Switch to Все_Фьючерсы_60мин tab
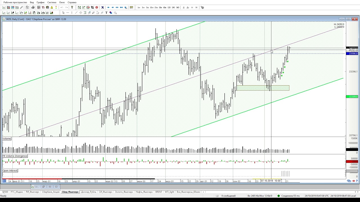The width and height of the screenshot is (360, 202). click(x=188, y=192)
